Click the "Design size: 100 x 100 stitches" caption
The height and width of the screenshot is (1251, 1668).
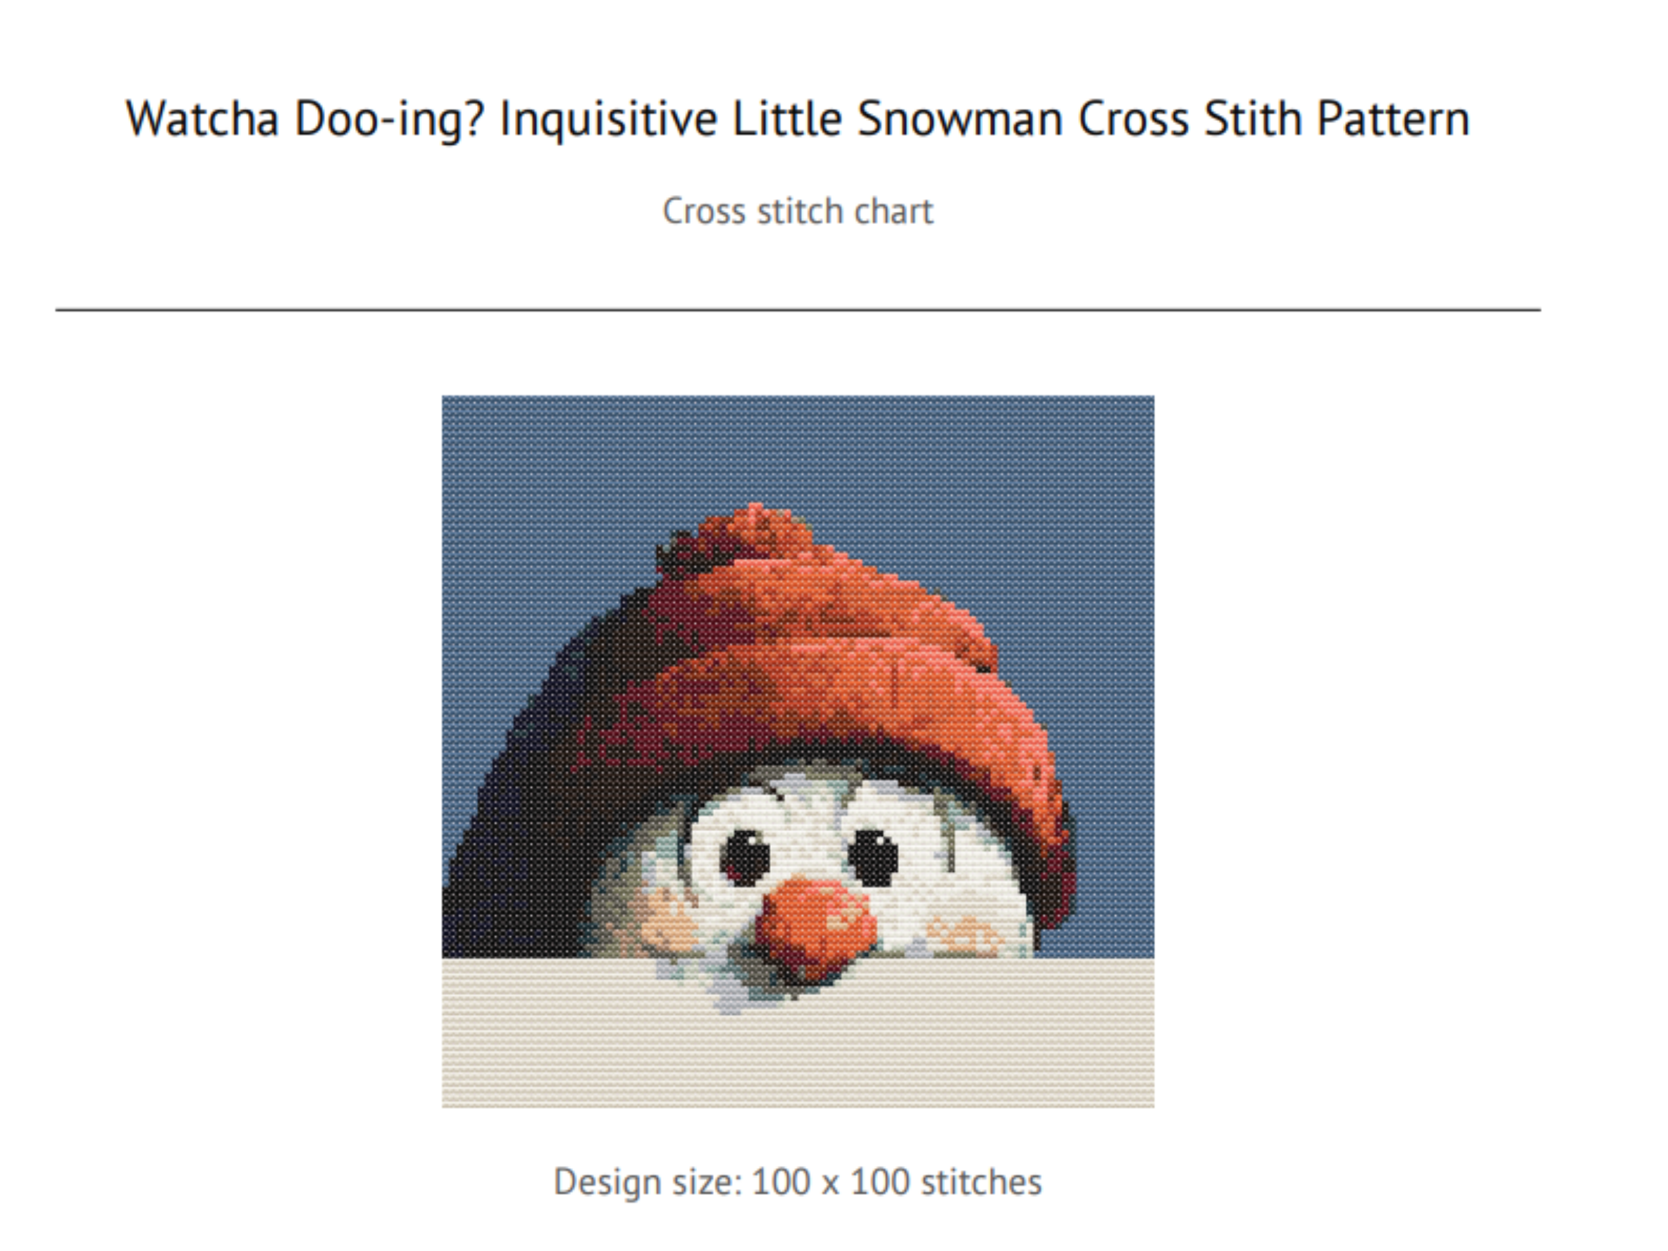[797, 1181]
